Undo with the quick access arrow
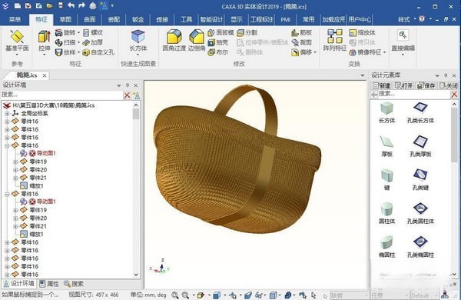The image size is (461, 300). 71,5
